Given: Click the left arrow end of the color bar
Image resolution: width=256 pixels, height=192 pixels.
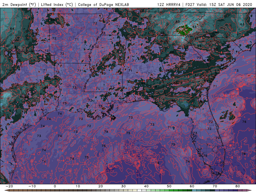Looking at the screenshot, I should coord(6,190).
